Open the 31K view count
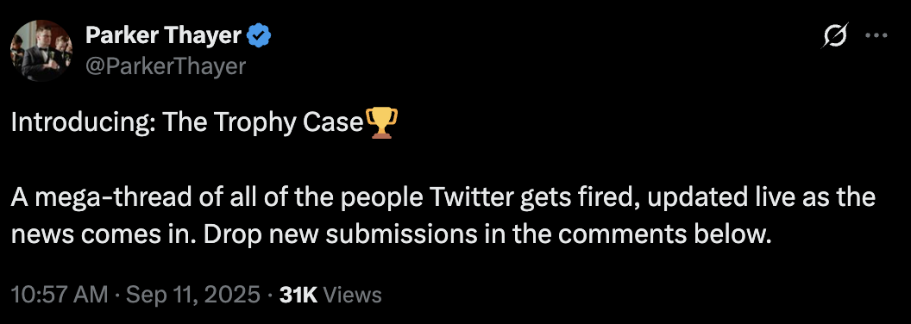911x324 pixels. tap(298, 295)
